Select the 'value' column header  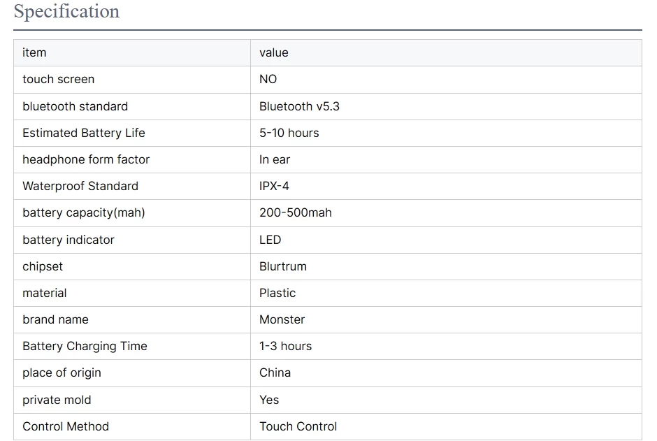[x=273, y=53]
